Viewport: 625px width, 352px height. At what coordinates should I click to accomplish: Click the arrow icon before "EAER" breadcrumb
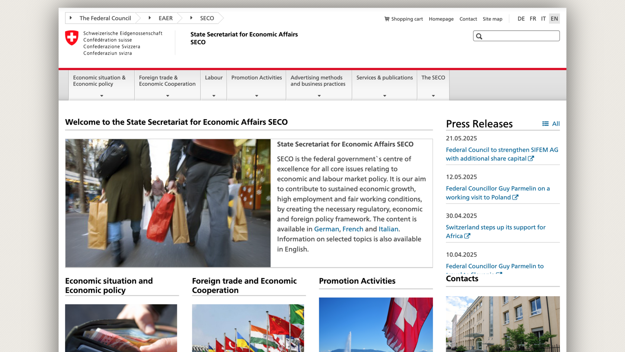coord(149,18)
